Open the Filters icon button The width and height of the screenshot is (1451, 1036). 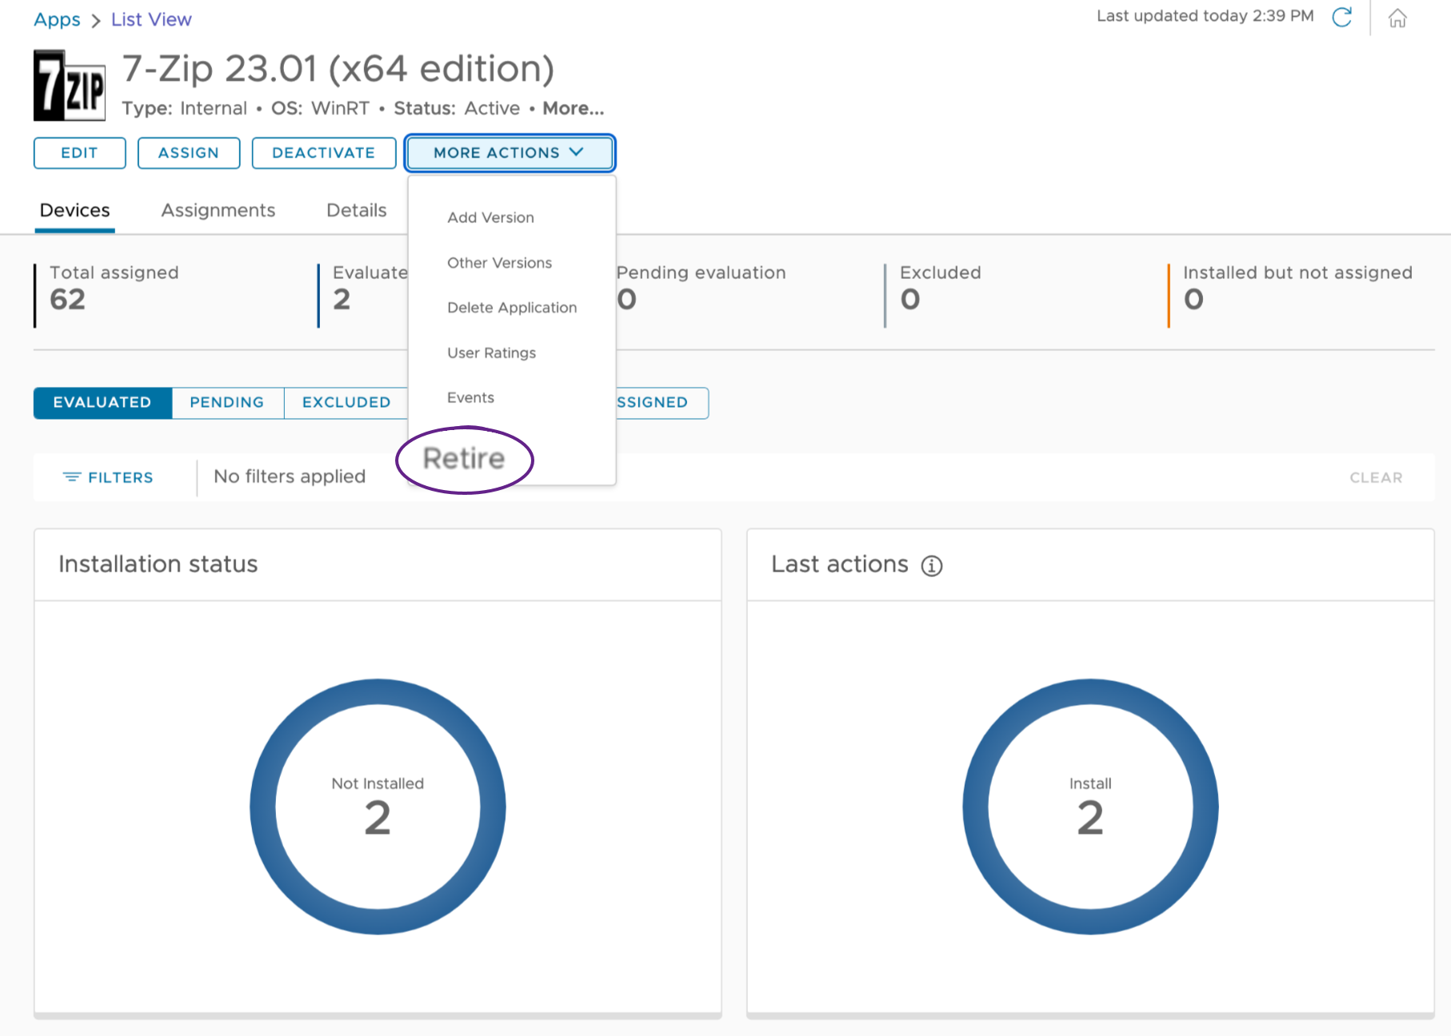(108, 477)
